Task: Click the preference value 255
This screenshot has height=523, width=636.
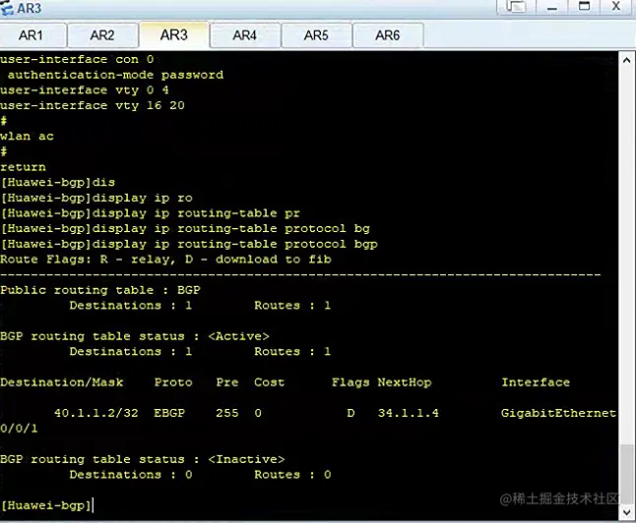Action: click(x=227, y=413)
